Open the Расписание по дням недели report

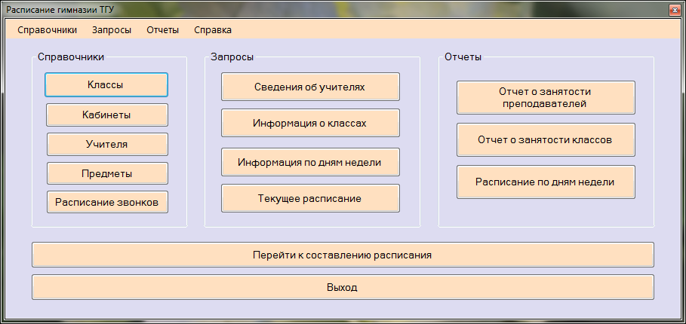(x=546, y=182)
